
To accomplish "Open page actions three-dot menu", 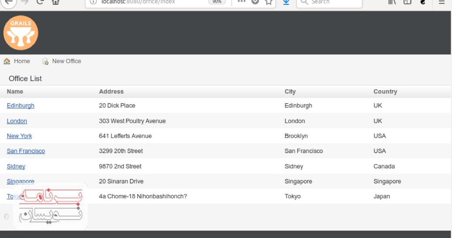I will [241, 2].
